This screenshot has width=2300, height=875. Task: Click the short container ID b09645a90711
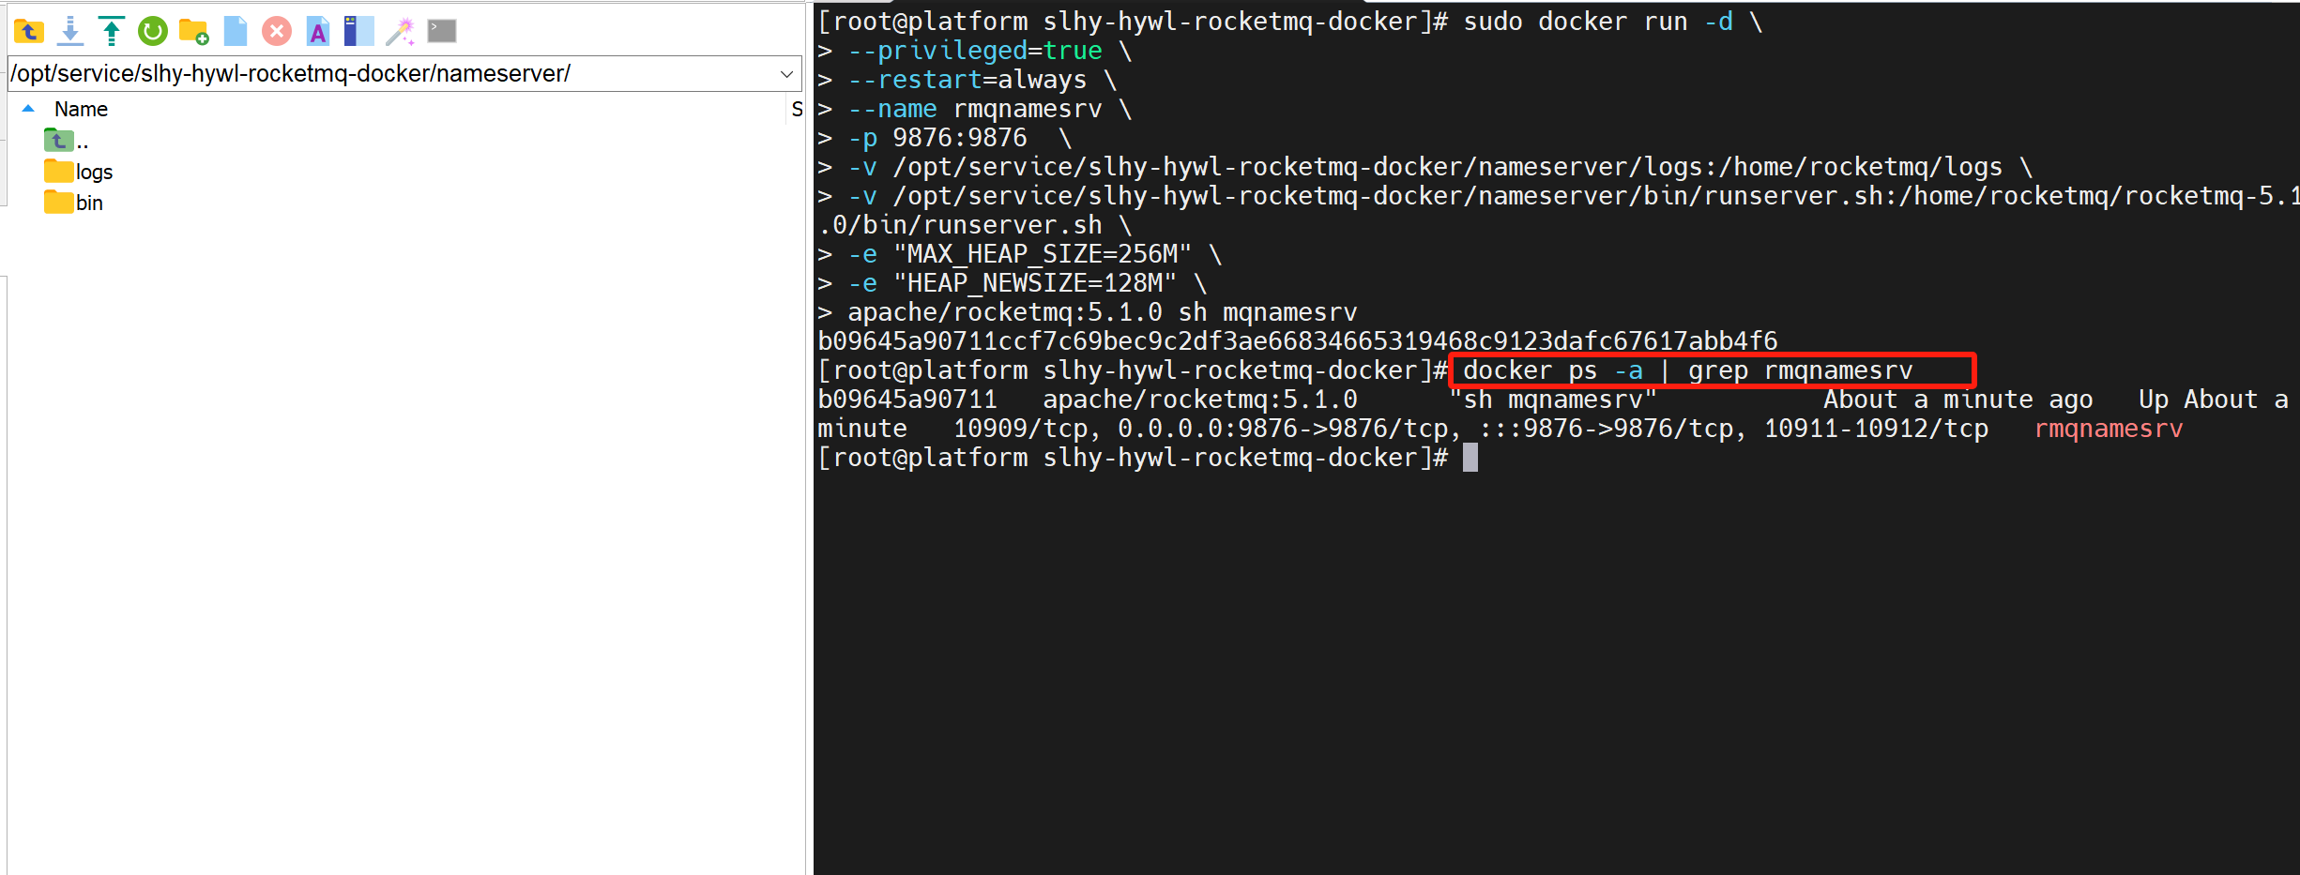[907, 400]
